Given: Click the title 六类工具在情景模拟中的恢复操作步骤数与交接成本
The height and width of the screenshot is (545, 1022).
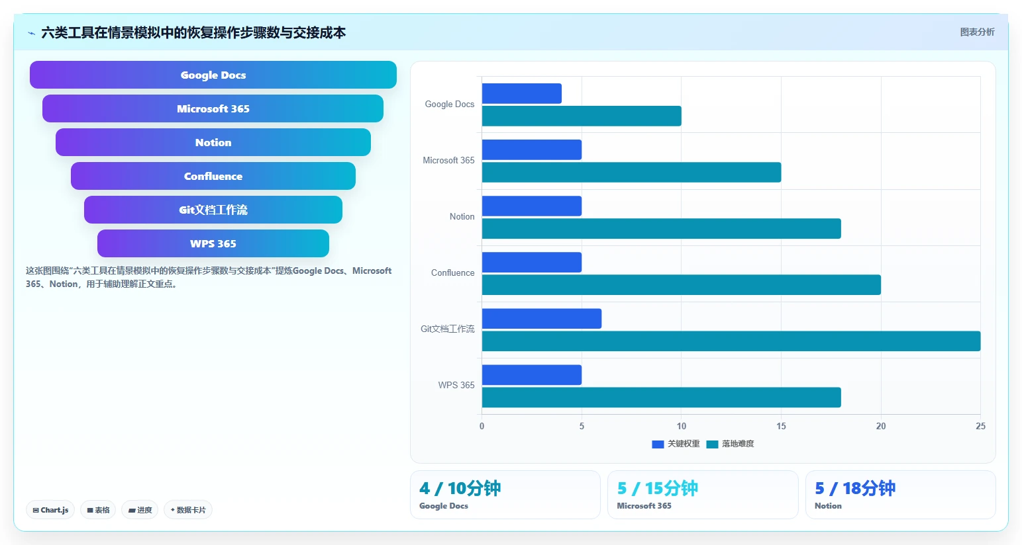Looking at the screenshot, I should tap(193, 33).
